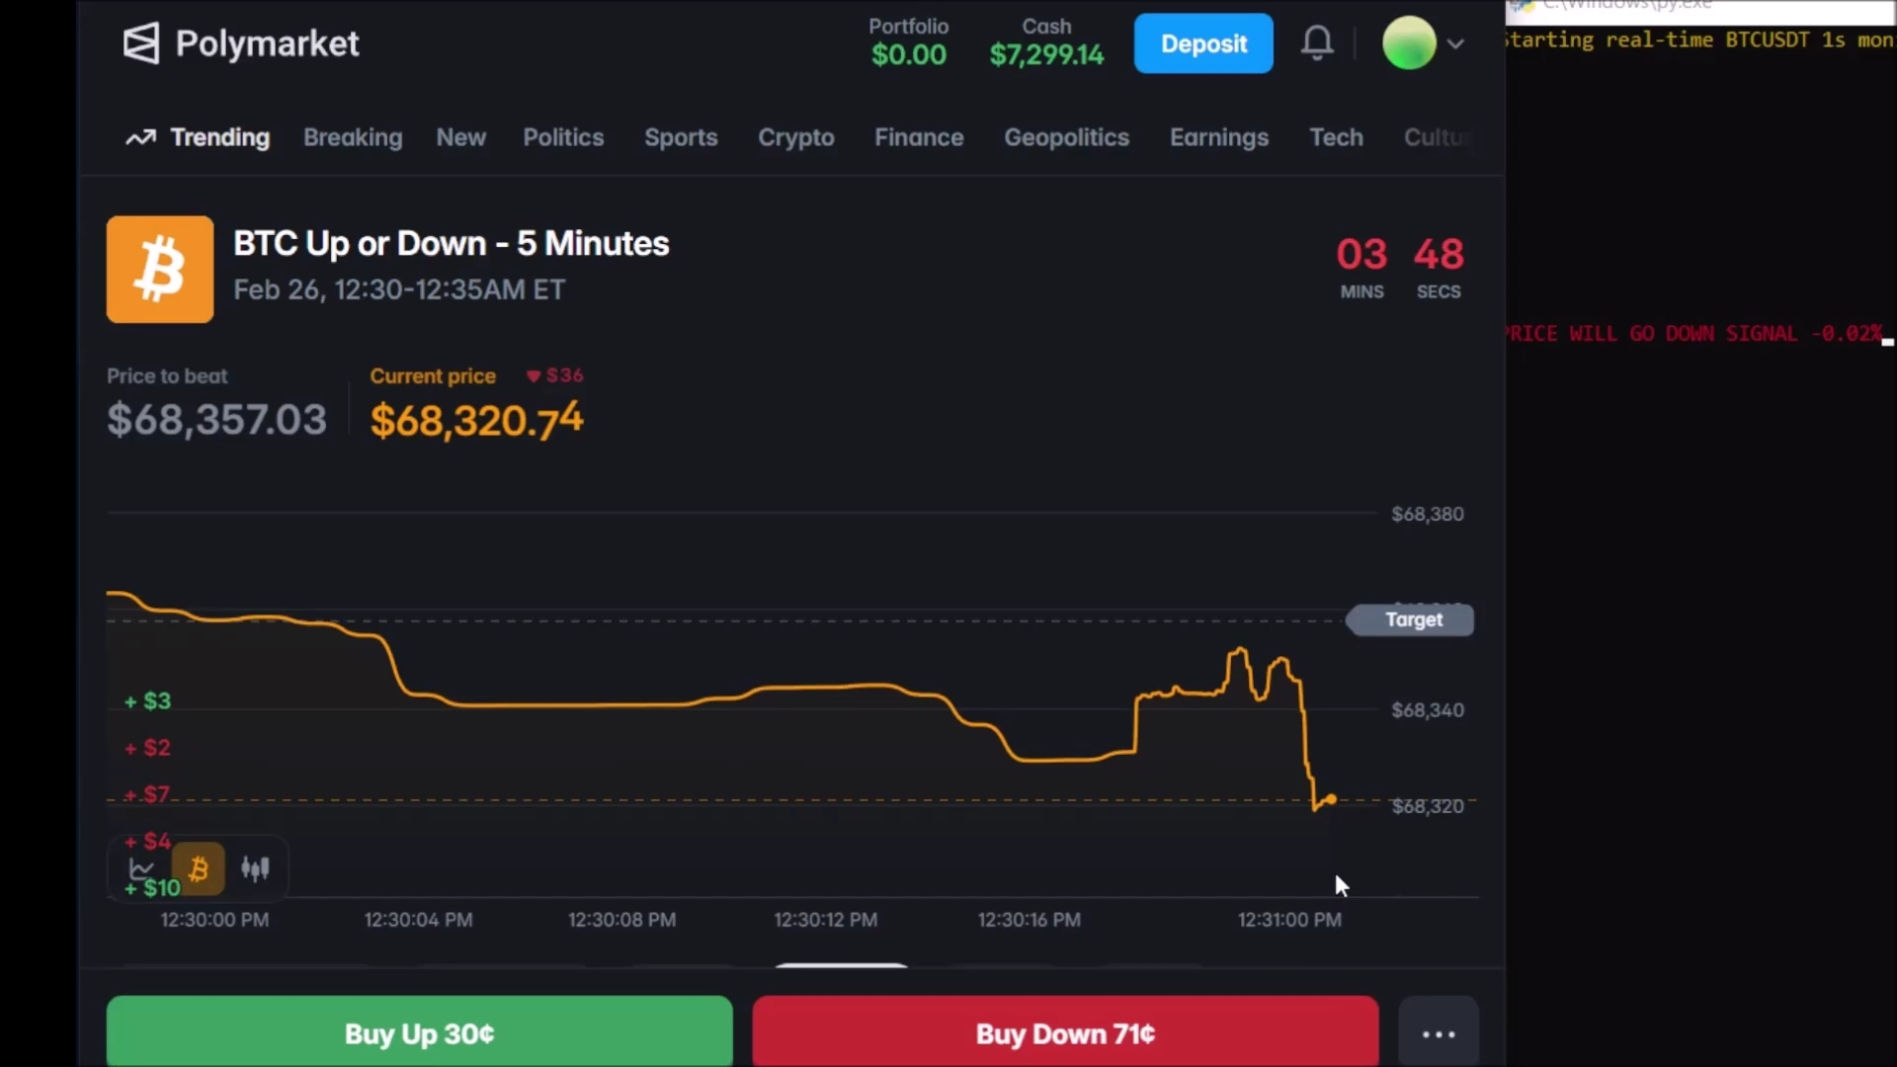The width and height of the screenshot is (1897, 1067).
Task: Click the 12:30:08 PM time label
Action: click(x=621, y=920)
